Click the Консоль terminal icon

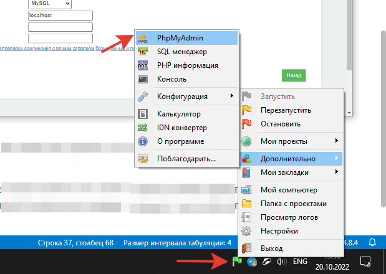pyautogui.click(x=143, y=79)
